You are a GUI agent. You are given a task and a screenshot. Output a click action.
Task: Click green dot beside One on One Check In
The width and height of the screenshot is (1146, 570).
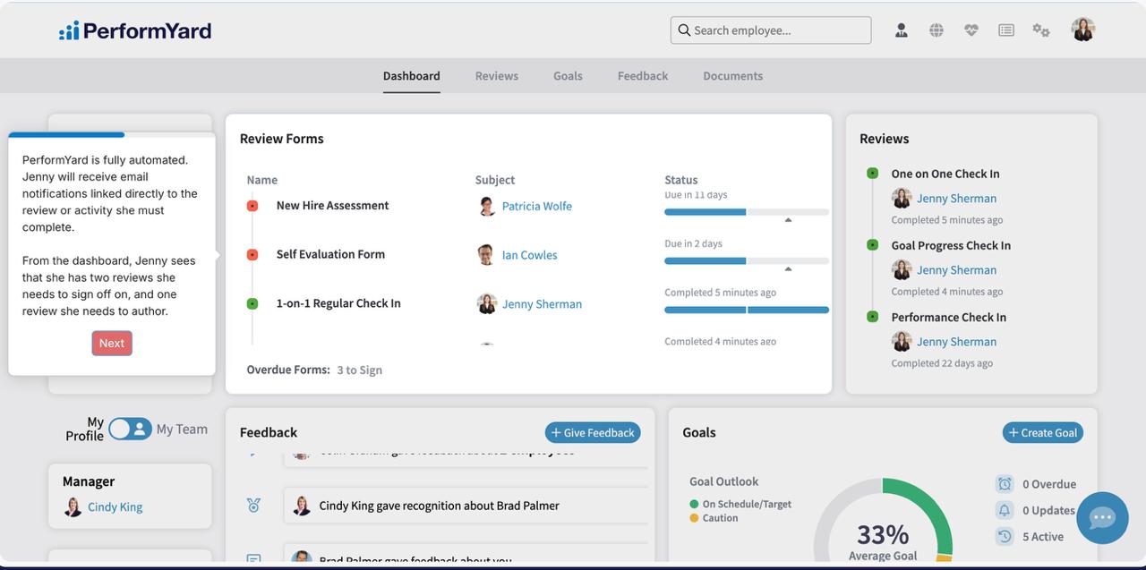[872, 173]
